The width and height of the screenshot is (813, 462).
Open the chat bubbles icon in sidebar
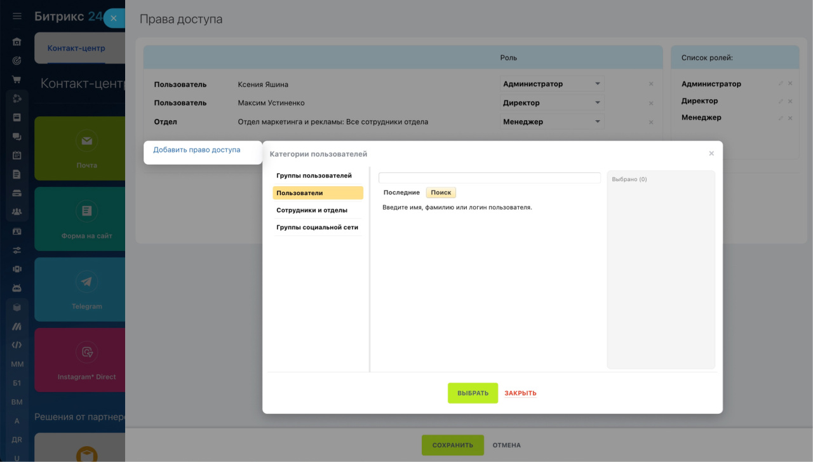click(x=17, y=136)
